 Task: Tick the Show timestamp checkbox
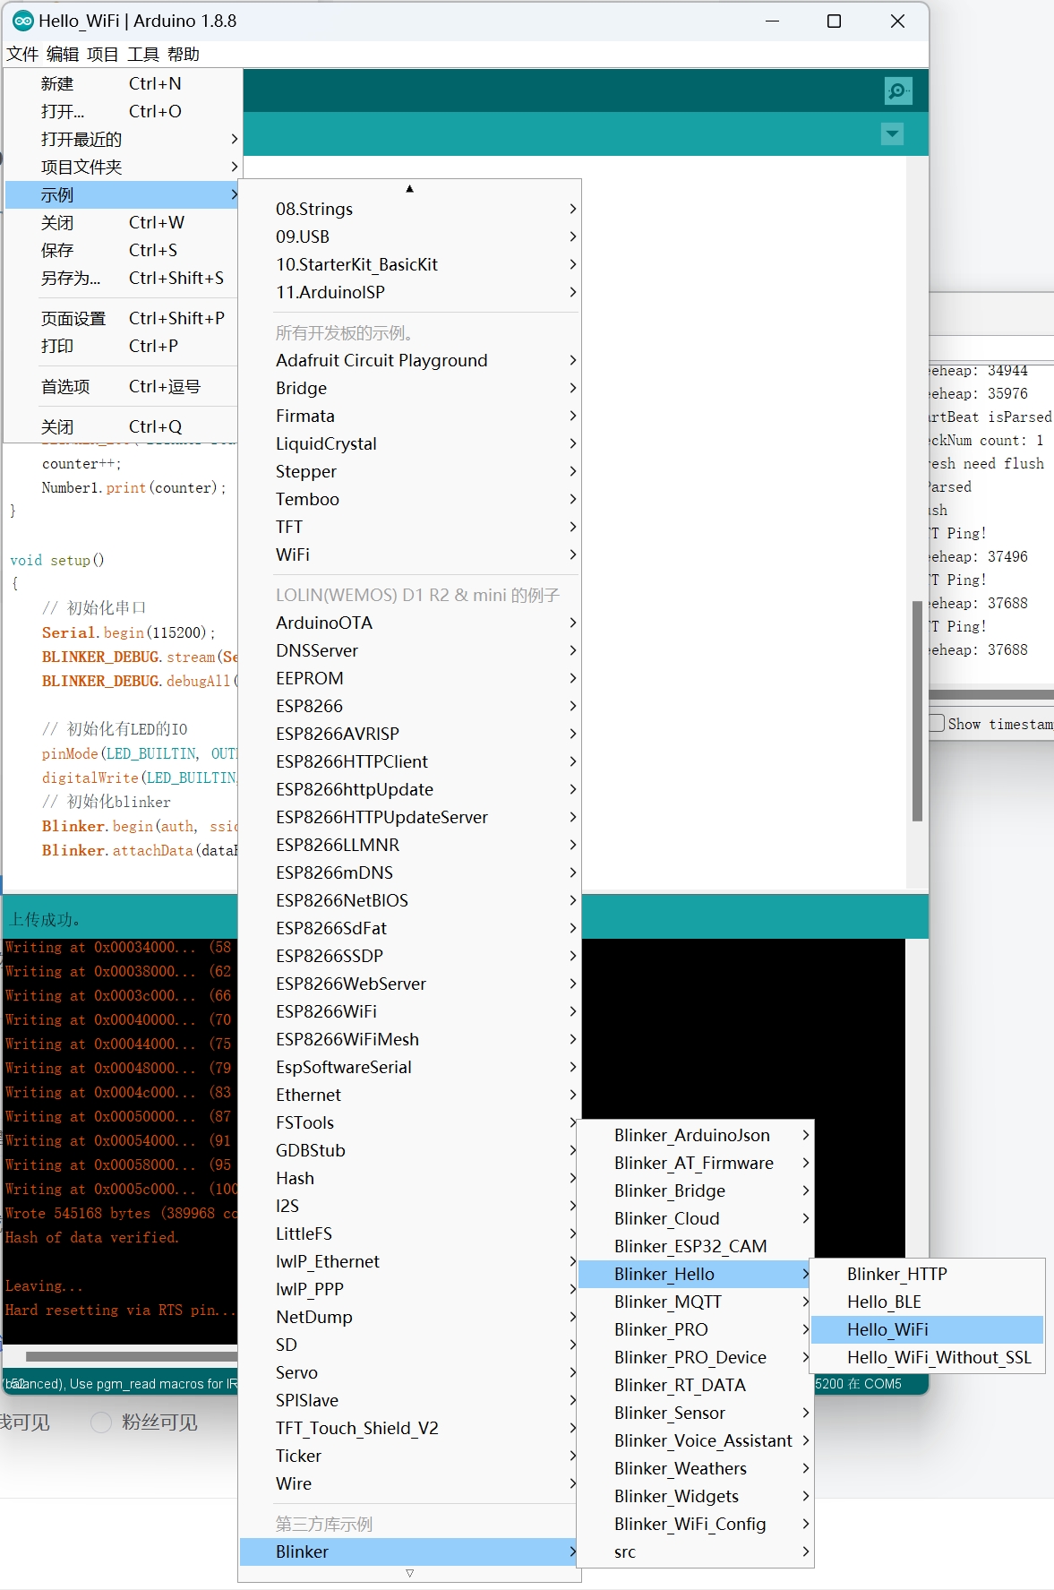click(937, 723)
